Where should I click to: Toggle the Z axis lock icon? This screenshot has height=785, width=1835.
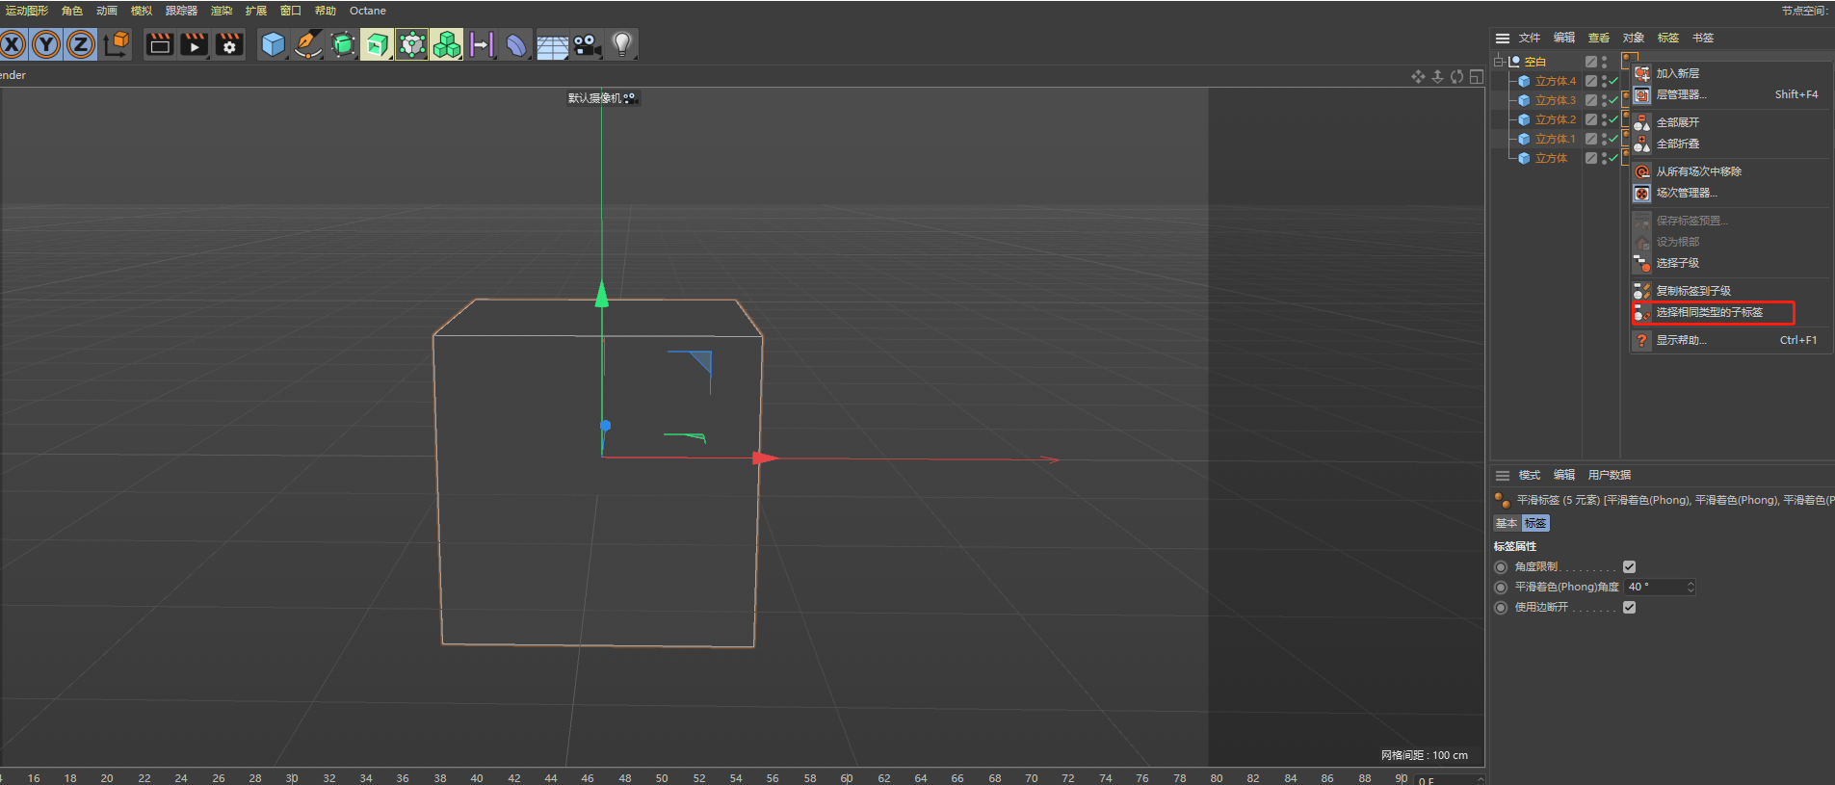tap(81, 44)
